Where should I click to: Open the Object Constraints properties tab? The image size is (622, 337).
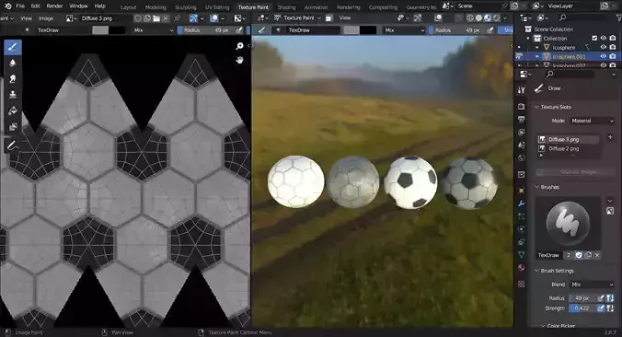coord(521,242)
